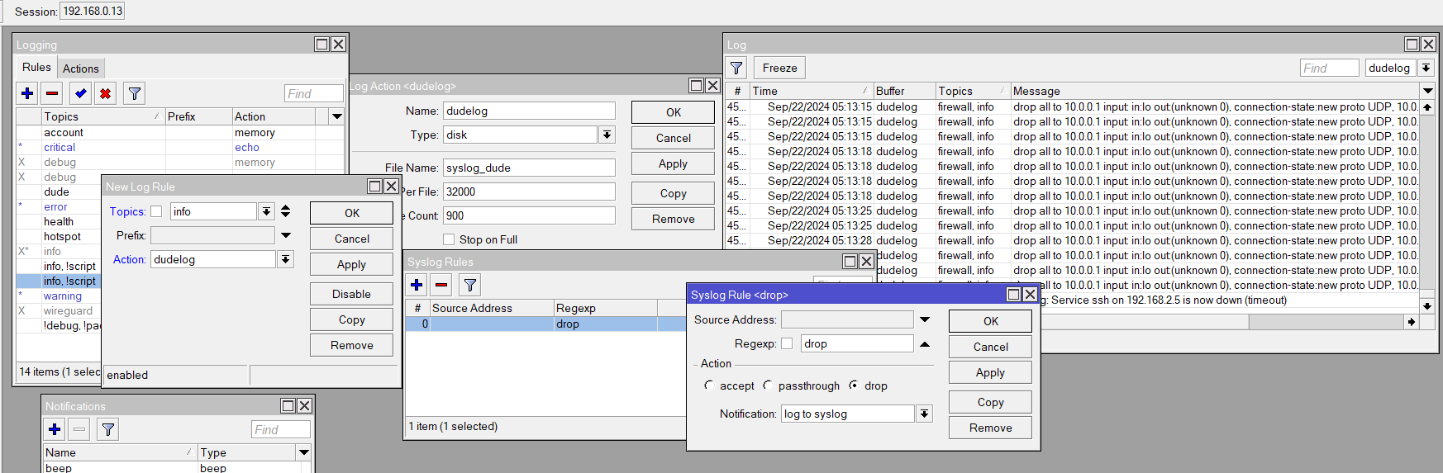Collapse Regexp field in Syslog Rule
This screenshot has height=473, width=1443.
(x=925, y=344)
